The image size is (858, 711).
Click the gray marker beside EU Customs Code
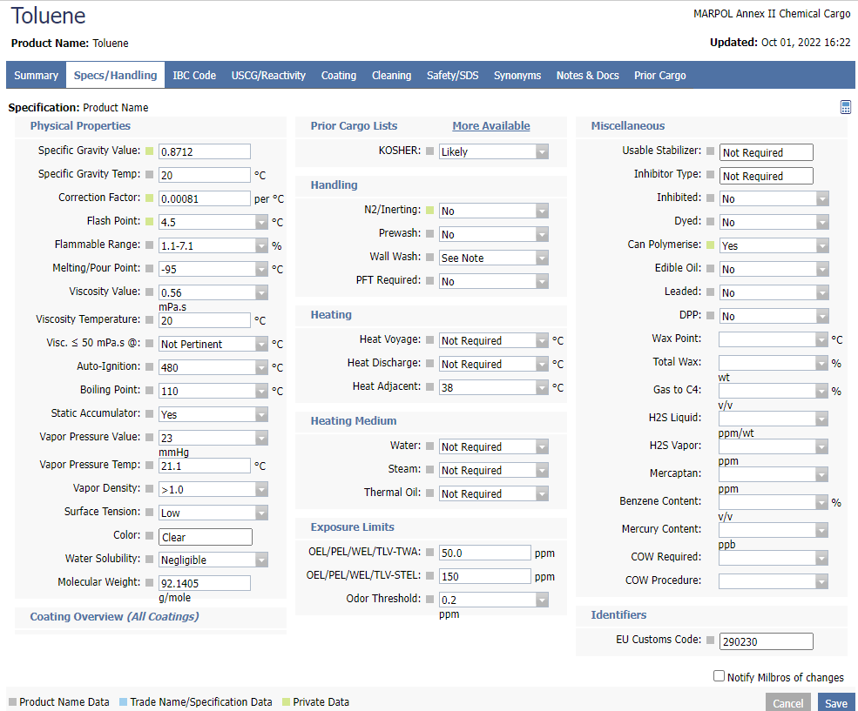click(710, 641)
